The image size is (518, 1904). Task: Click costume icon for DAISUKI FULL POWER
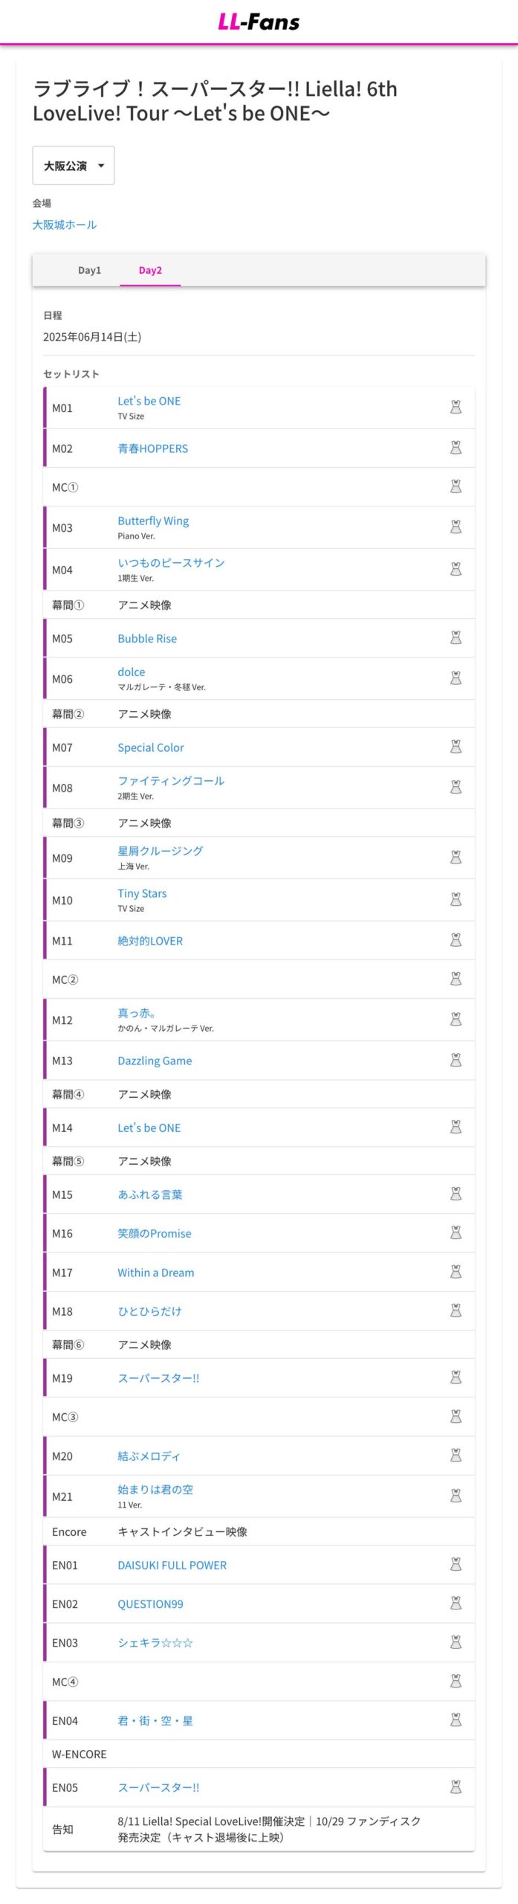point(456,1564)
